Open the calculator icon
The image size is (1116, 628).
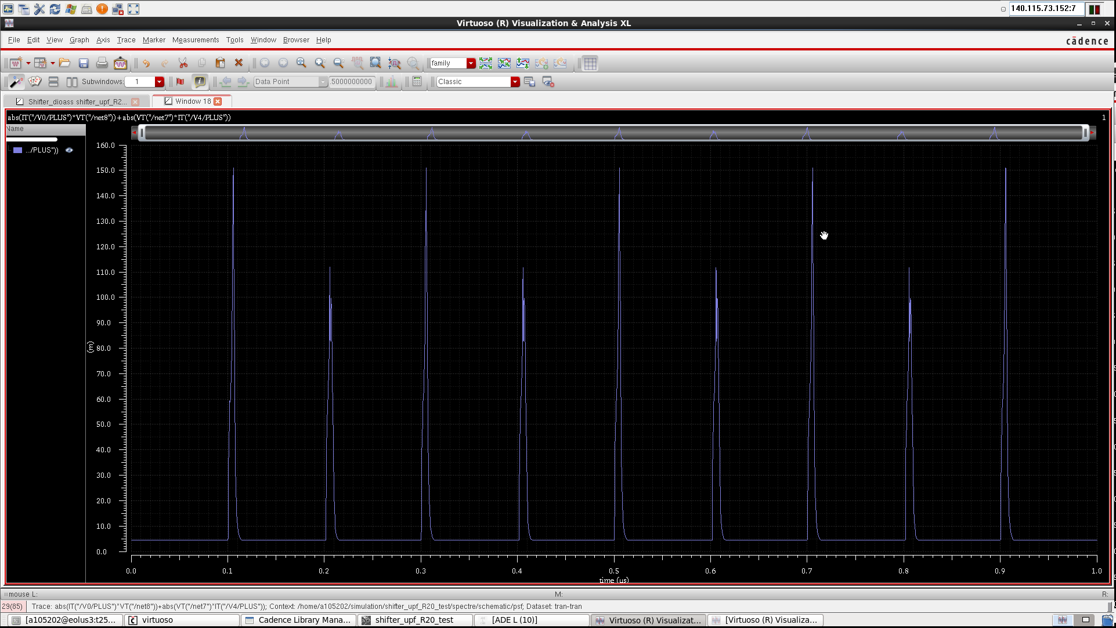[x=417, y=82]
